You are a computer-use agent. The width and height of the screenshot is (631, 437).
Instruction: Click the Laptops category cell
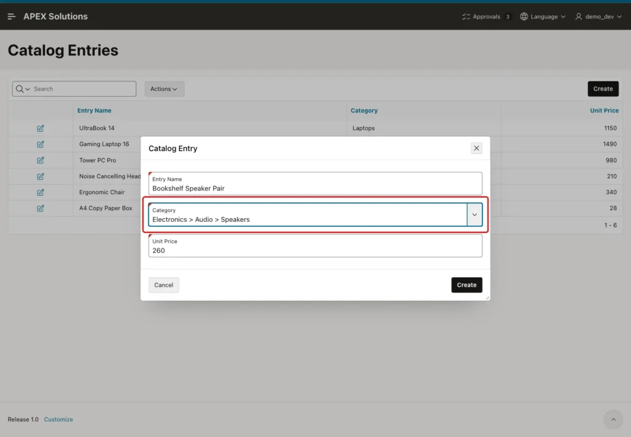(364, 128)
